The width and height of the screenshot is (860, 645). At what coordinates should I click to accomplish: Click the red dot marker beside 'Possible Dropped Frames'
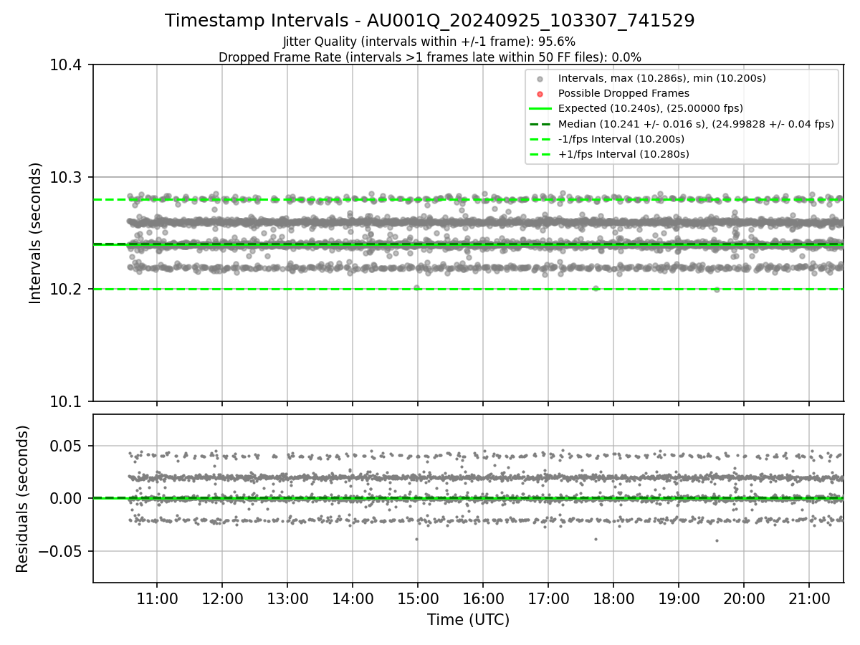[x=540, y=94]
